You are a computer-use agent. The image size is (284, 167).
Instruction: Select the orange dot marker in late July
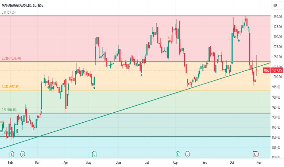click(169, 38)
